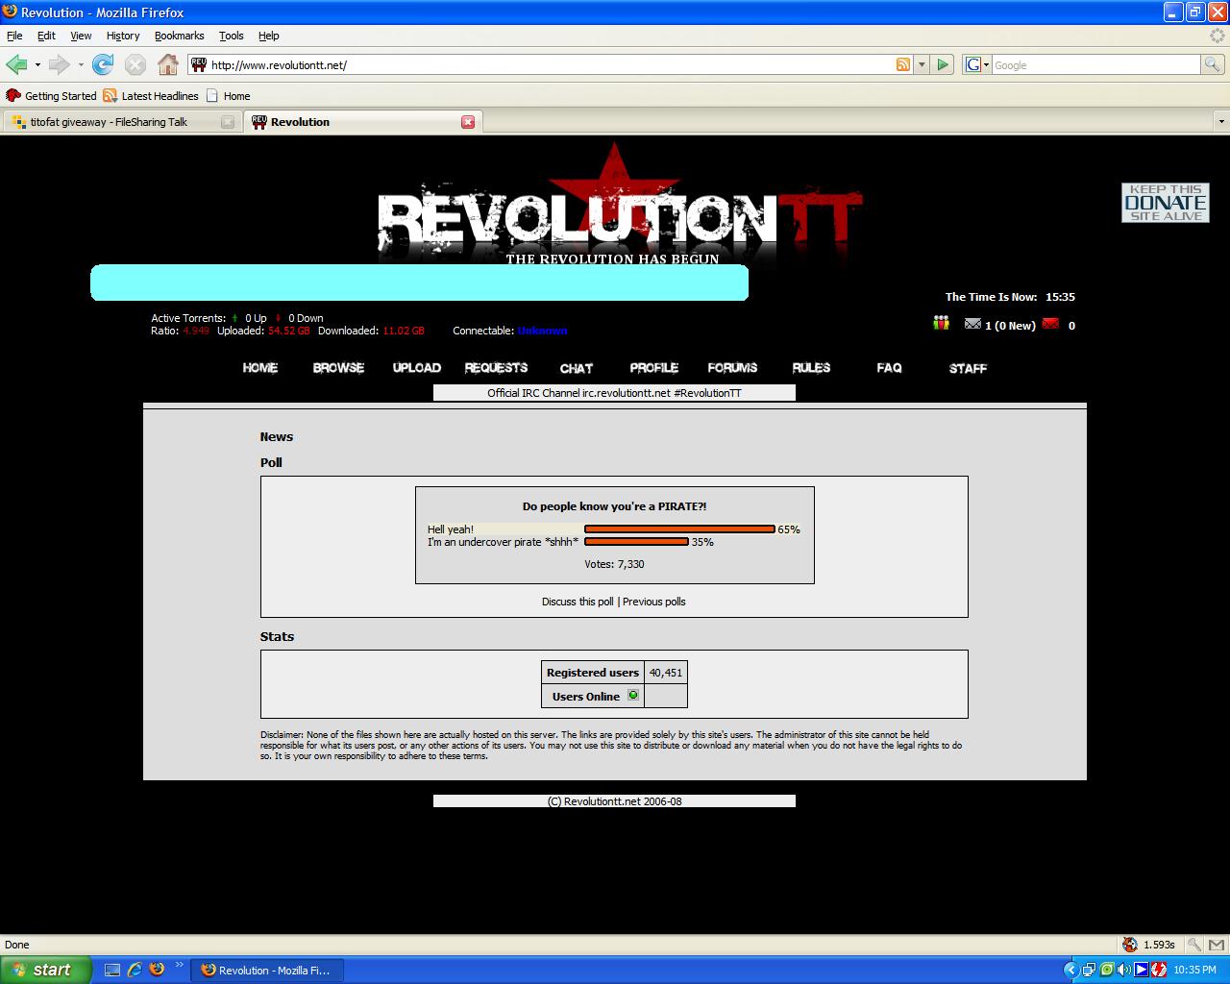Viewport: 1230px width, 984px height.
Task: Click the Discuss this poll link
Action: (578, 602)
